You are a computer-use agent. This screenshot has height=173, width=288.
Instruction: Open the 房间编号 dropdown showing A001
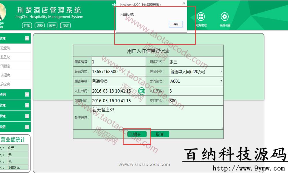[196, 81]
